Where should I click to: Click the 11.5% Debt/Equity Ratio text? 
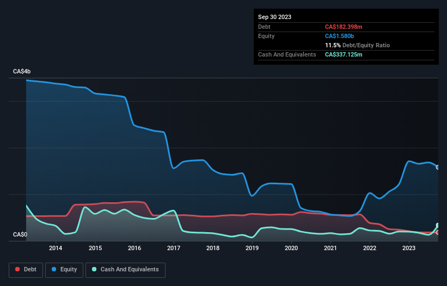357,45
